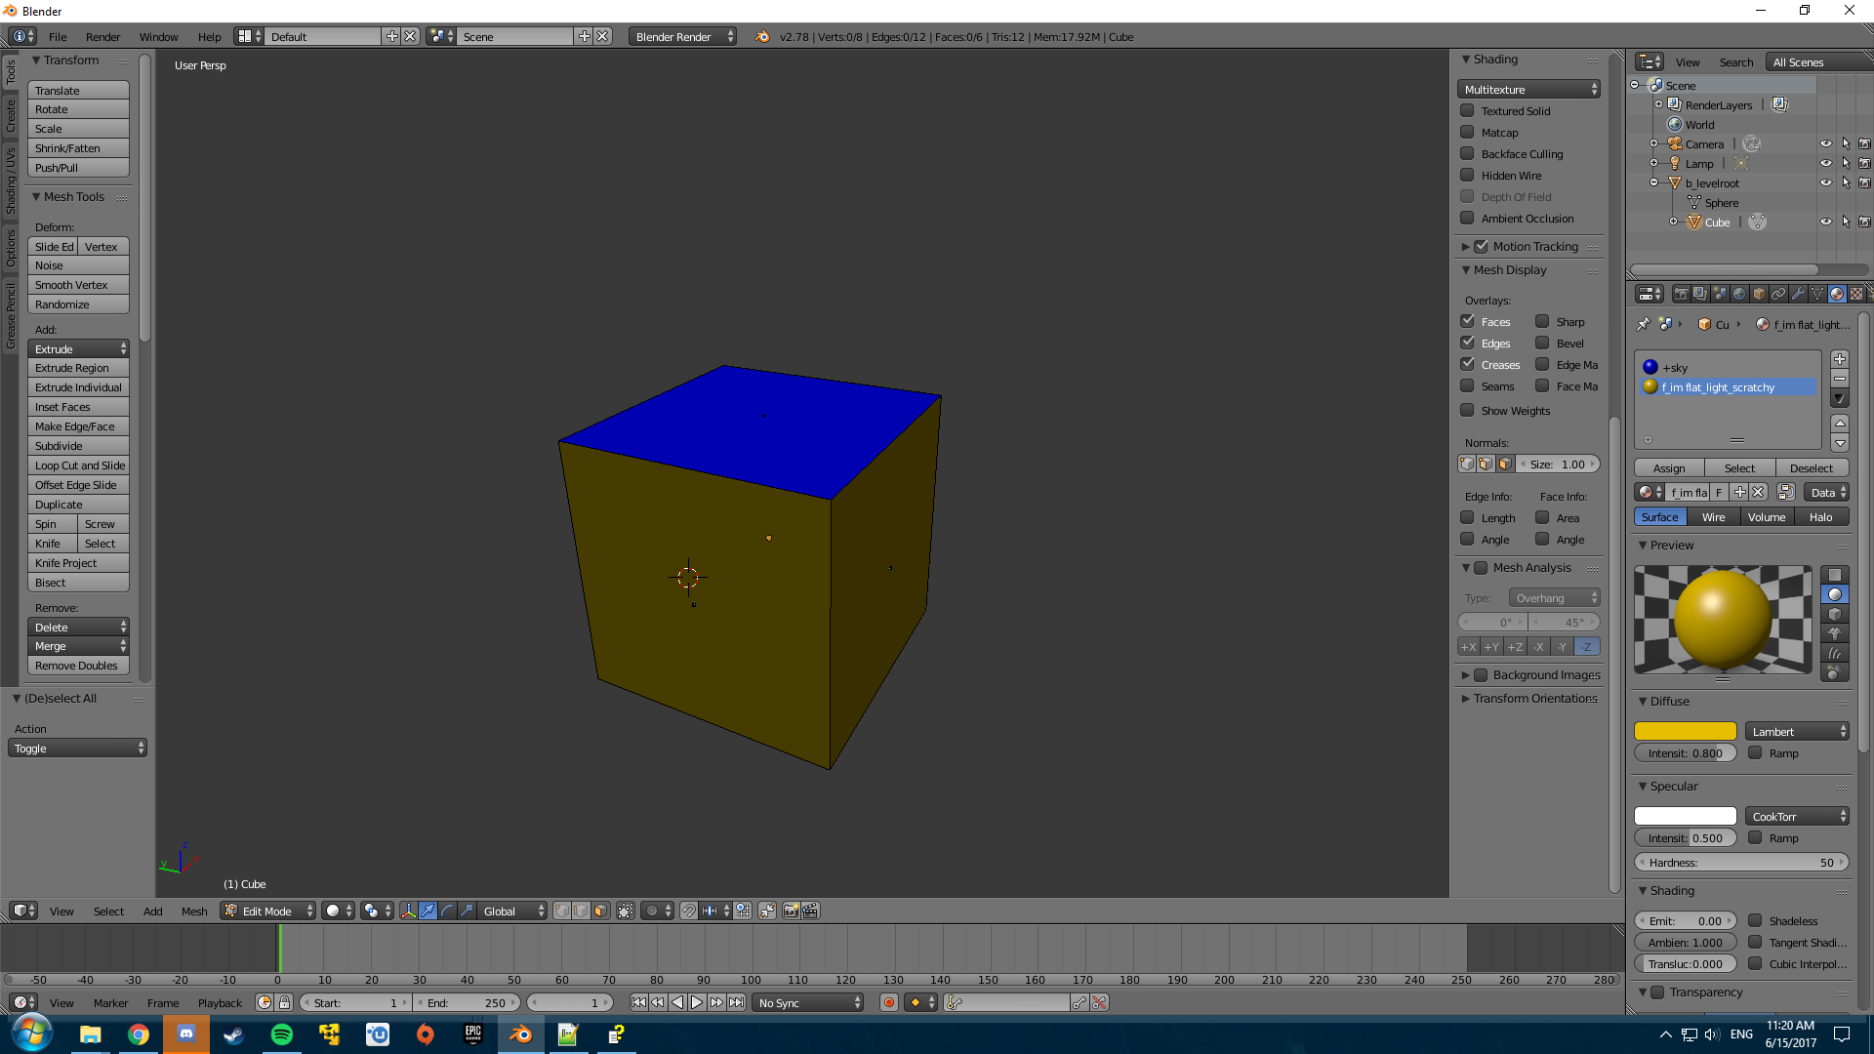Switch to face select mode icon

tap(600, 911)
